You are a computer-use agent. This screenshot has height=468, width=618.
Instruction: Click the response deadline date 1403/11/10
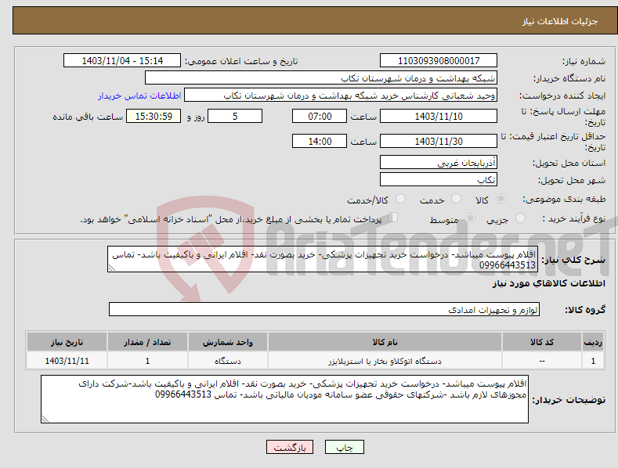pos(439,116)
